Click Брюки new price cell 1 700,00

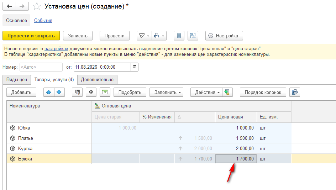click(236, 159)
